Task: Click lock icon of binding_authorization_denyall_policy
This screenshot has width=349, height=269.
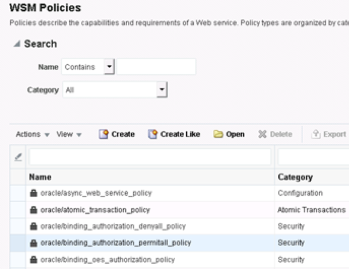Action: click(x=34, y=226)
